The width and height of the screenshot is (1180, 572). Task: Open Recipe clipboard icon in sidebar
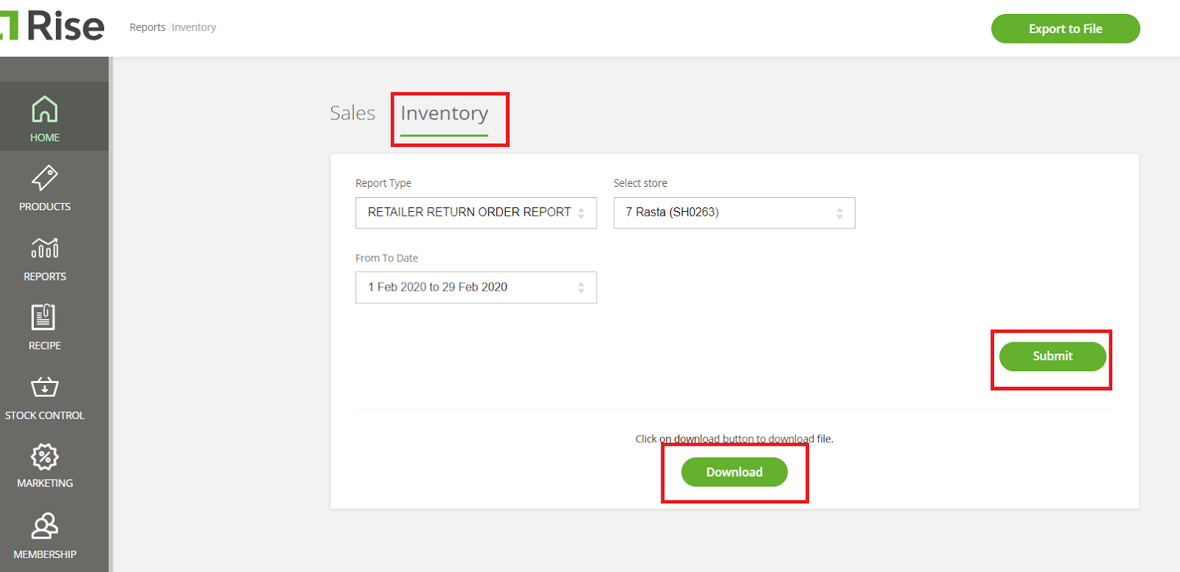point(44,317)
